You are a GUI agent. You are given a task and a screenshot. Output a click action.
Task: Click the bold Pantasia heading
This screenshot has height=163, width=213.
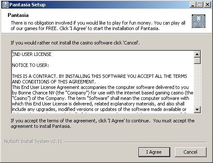tap(18, 15)
